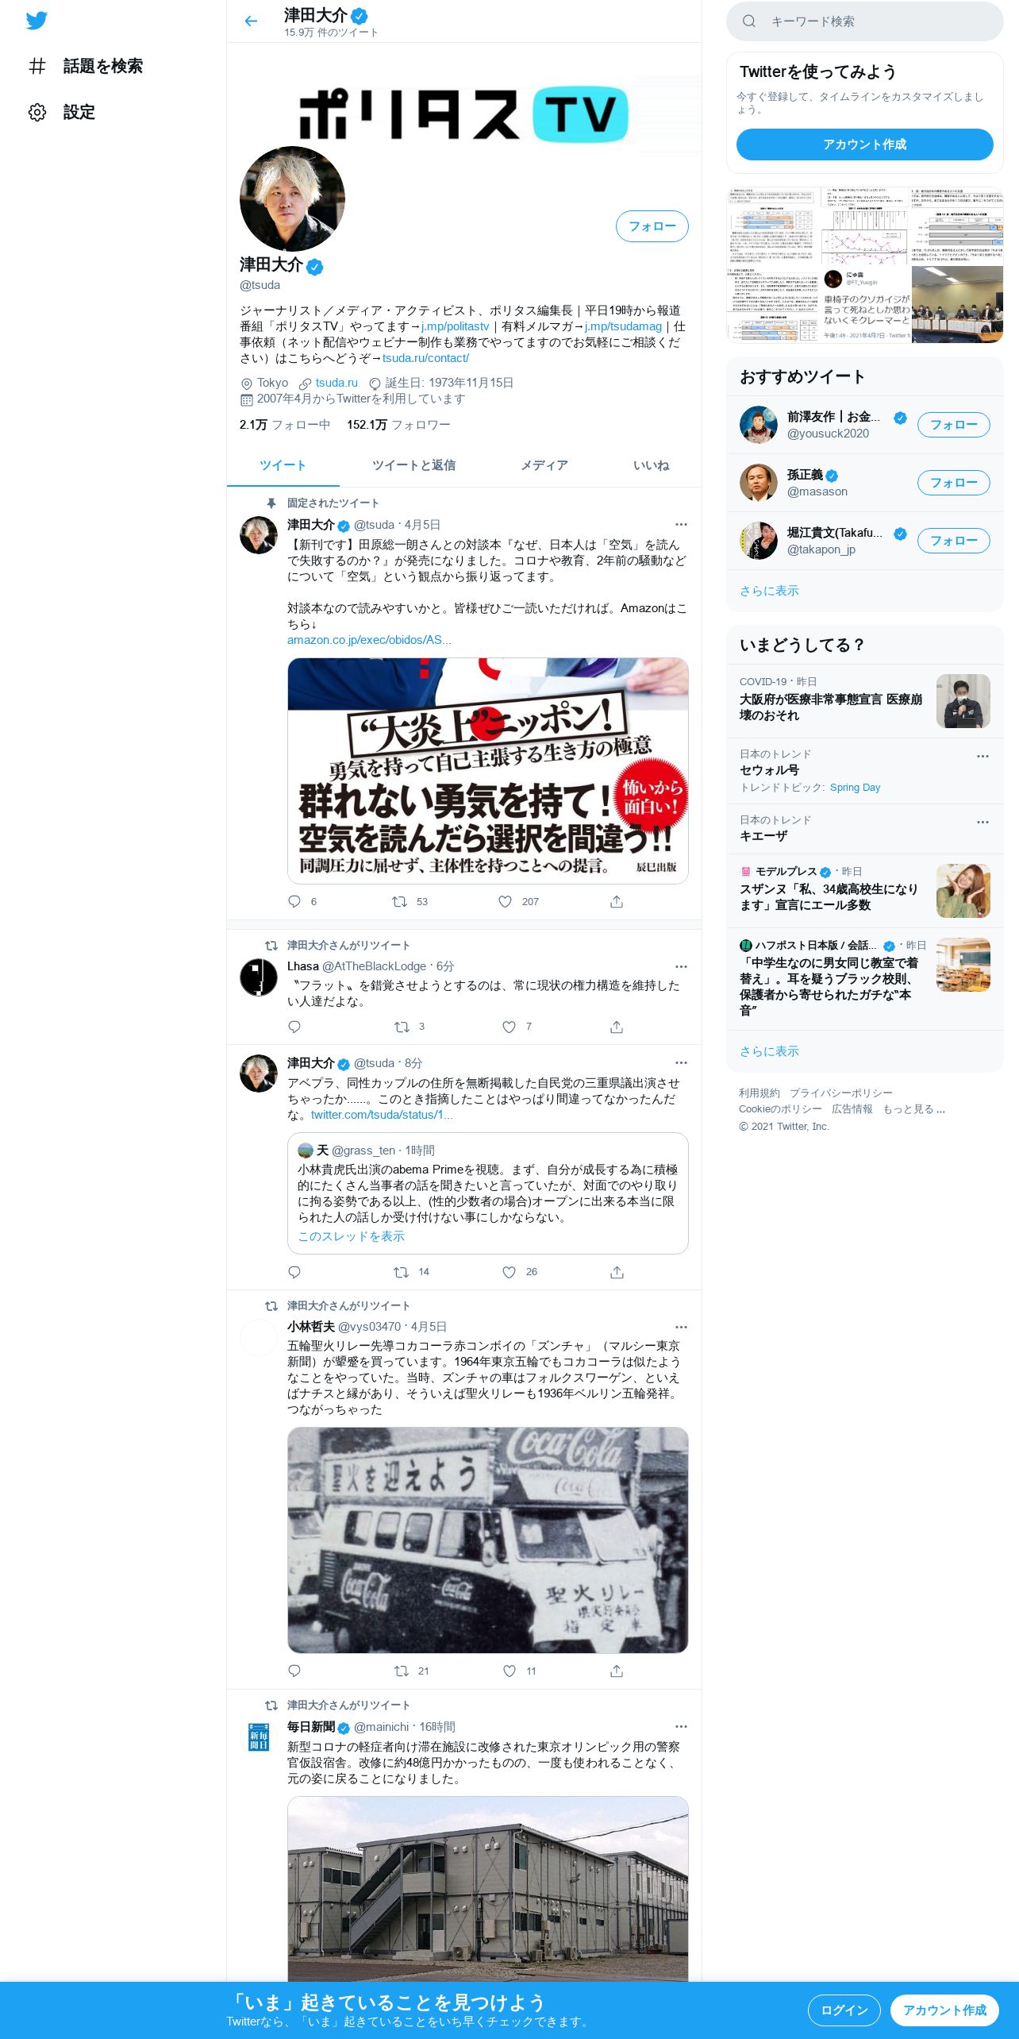This screenshot has height=2039, width=1019.
Task: Open more menu on 小林哲夫's tweet
Action: 681,1327
